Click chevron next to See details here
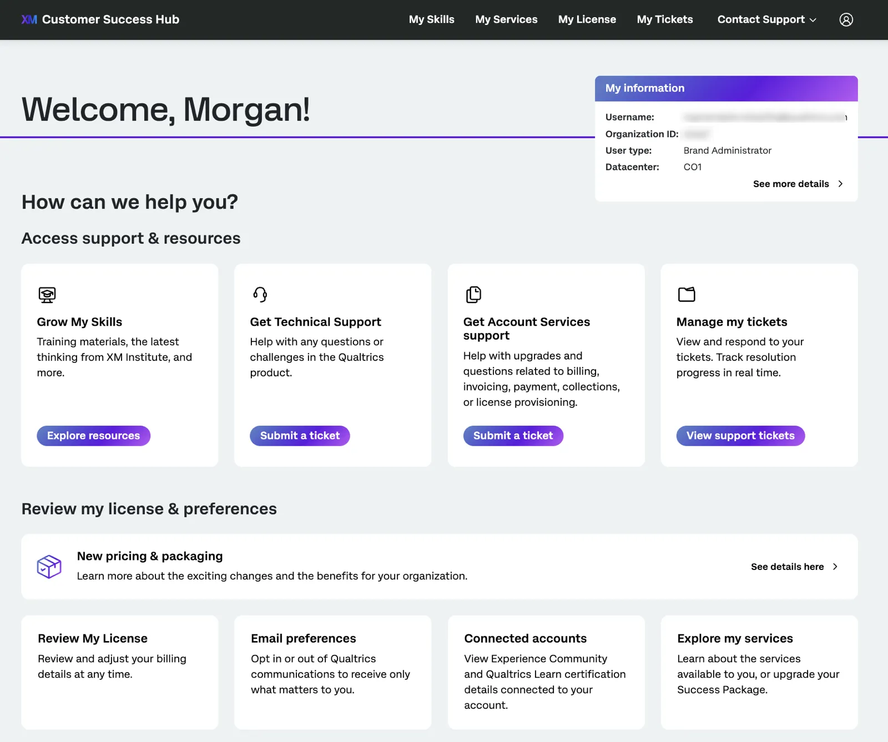This screenshot has height=742, width=888. 835,567
